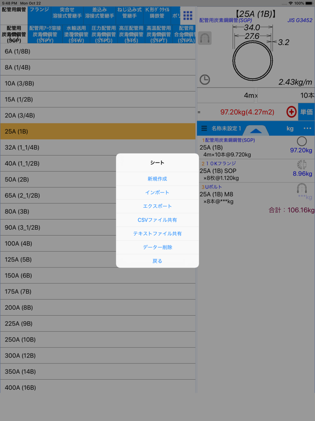This screenshot has width=315, height=421.
Task: Tap the kg unit label in sheet header
Action: (290, 128)
